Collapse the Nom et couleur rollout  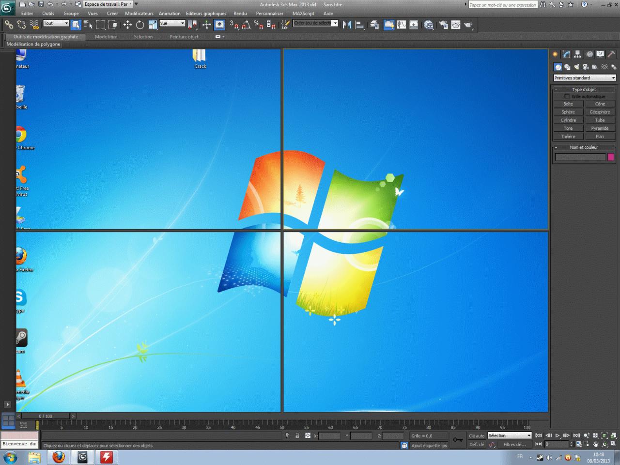pyautogui.click(x=584, y=147)
